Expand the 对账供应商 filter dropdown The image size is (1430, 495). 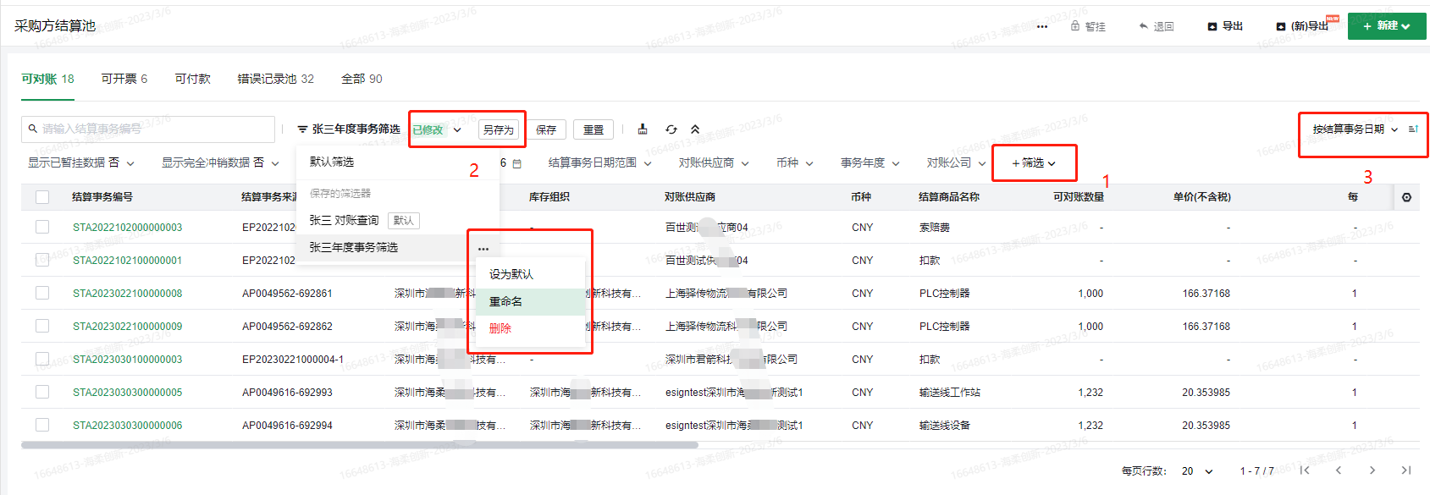tap(714, 162)
